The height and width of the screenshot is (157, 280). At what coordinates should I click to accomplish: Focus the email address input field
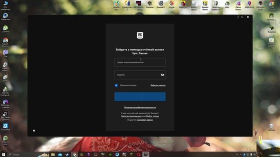click(x=140, y=62)
